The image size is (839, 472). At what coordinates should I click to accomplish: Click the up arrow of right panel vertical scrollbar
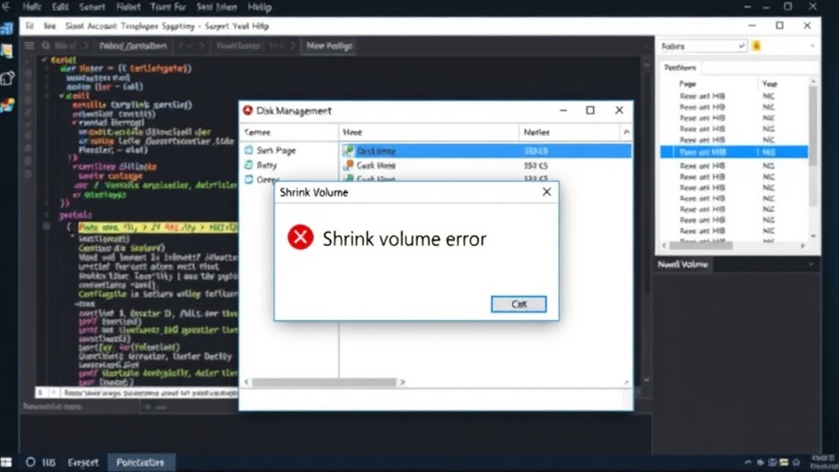814,81
